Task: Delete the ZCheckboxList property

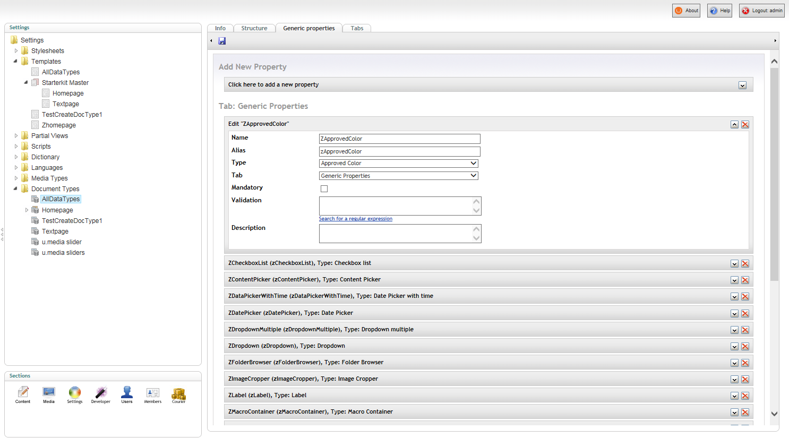Action: tap(745, 264)
